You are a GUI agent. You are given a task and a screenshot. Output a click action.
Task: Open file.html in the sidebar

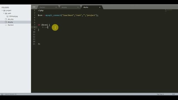[11, 25]
